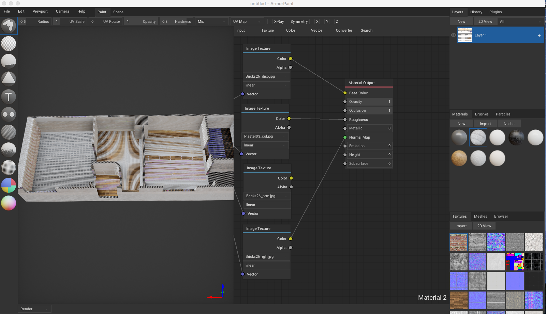Click Import in the Textures panel
Image resolution: width=546 pixels, height=314 pixels.
click(x=460, y=225)
